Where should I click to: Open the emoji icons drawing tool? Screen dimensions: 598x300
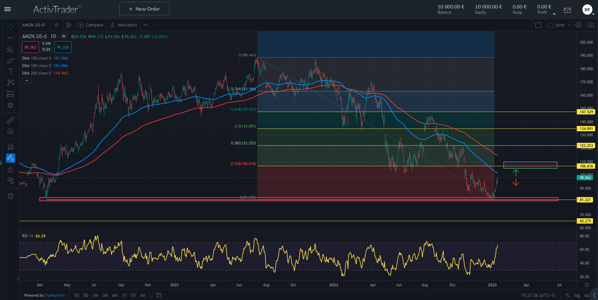pos(11,105)
